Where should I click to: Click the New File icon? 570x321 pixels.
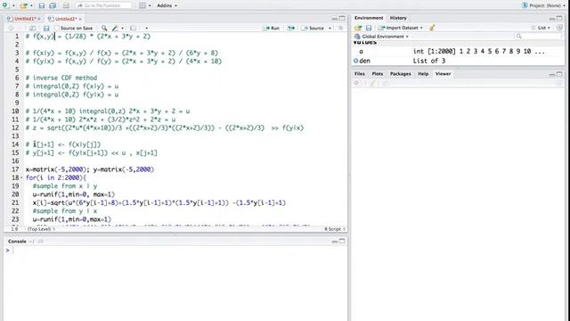pyautogui.click(x=5, y=5)
